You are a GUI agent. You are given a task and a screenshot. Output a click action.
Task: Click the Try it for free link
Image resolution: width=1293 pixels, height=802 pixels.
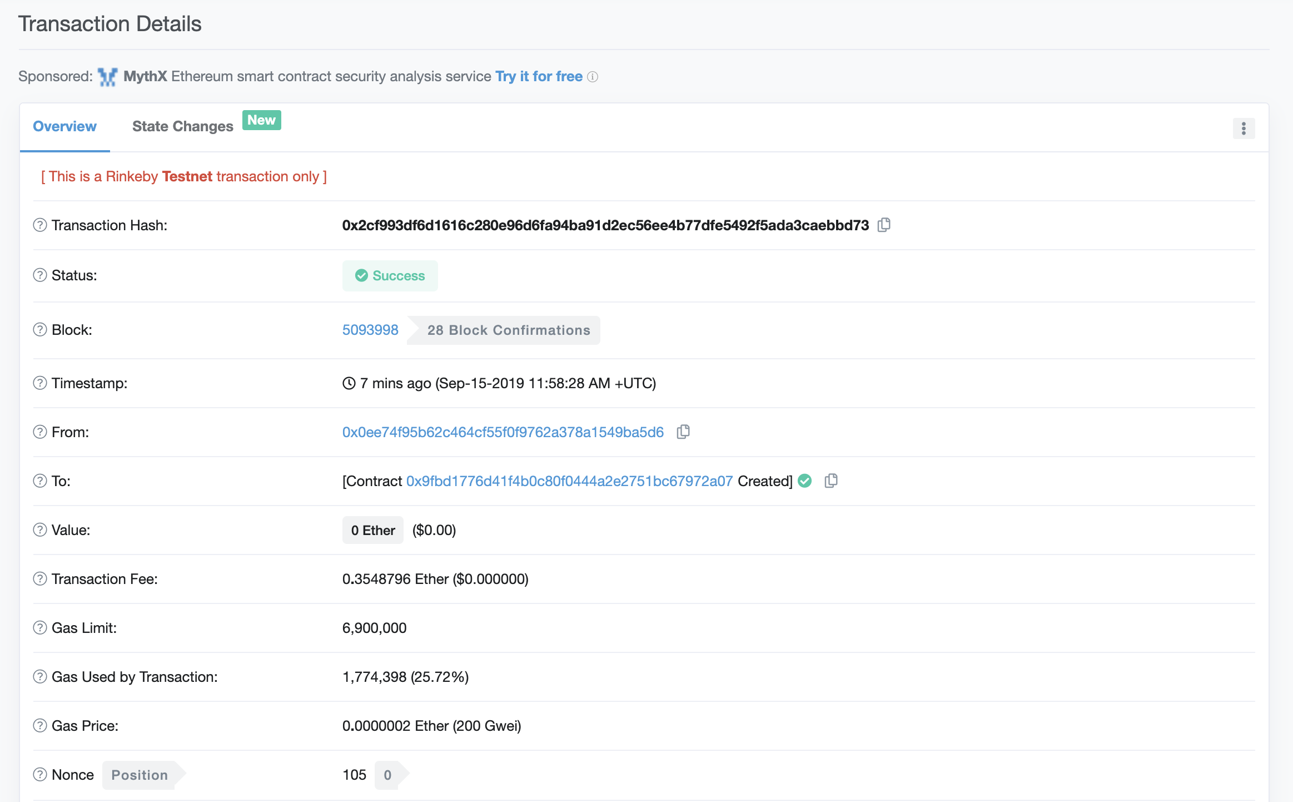[x=539, y=76]
